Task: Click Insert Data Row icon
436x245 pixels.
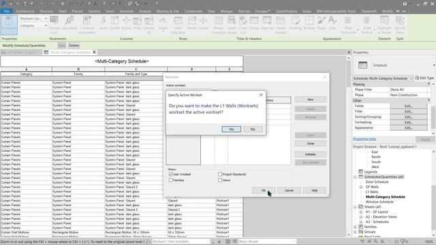Action: 178,24
